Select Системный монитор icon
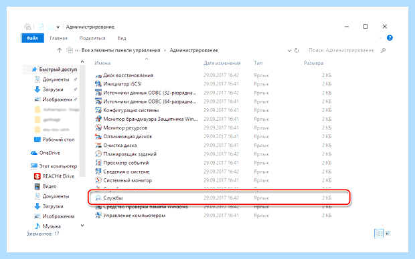 (x=98, y=180)
